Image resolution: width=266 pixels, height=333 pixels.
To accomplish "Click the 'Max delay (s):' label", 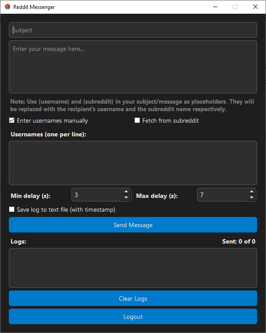I will click(x=157, y=196).
